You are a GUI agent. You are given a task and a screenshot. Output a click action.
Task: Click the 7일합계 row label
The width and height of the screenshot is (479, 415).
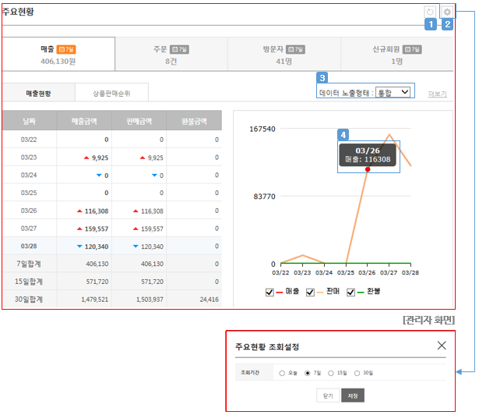click(29, 264)
